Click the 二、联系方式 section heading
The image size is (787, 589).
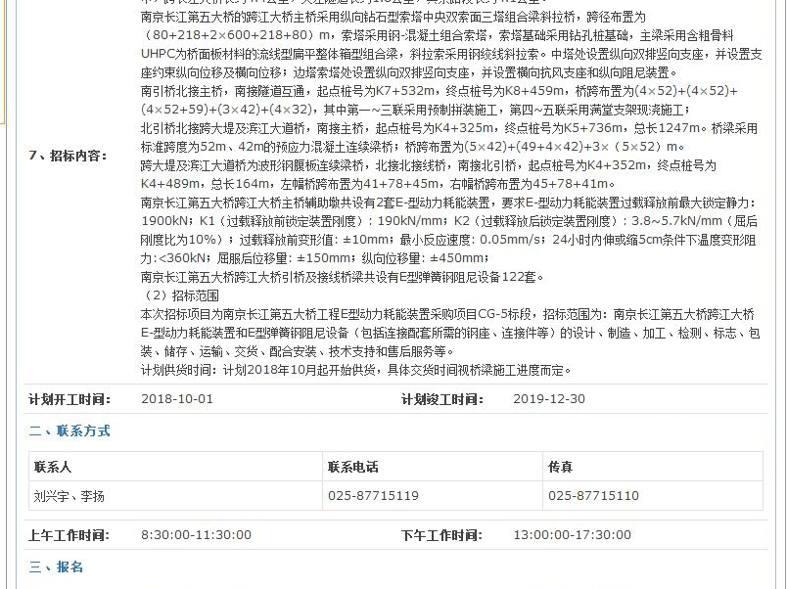(69, 431)
